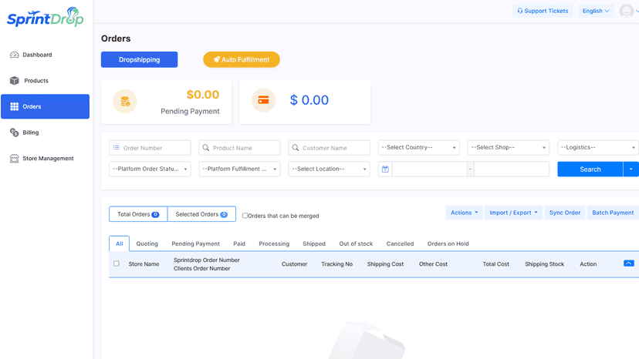Open Support Tickets
Image resolution: width=639 pixels, height=359 pixels.
(x=543, y=11)
